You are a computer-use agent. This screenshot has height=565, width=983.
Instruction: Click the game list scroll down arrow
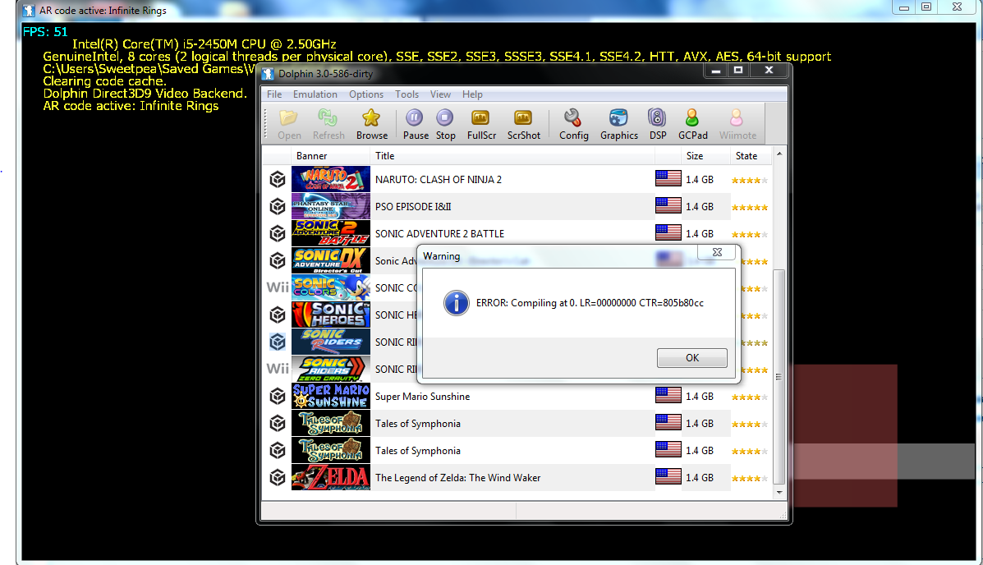779,492
